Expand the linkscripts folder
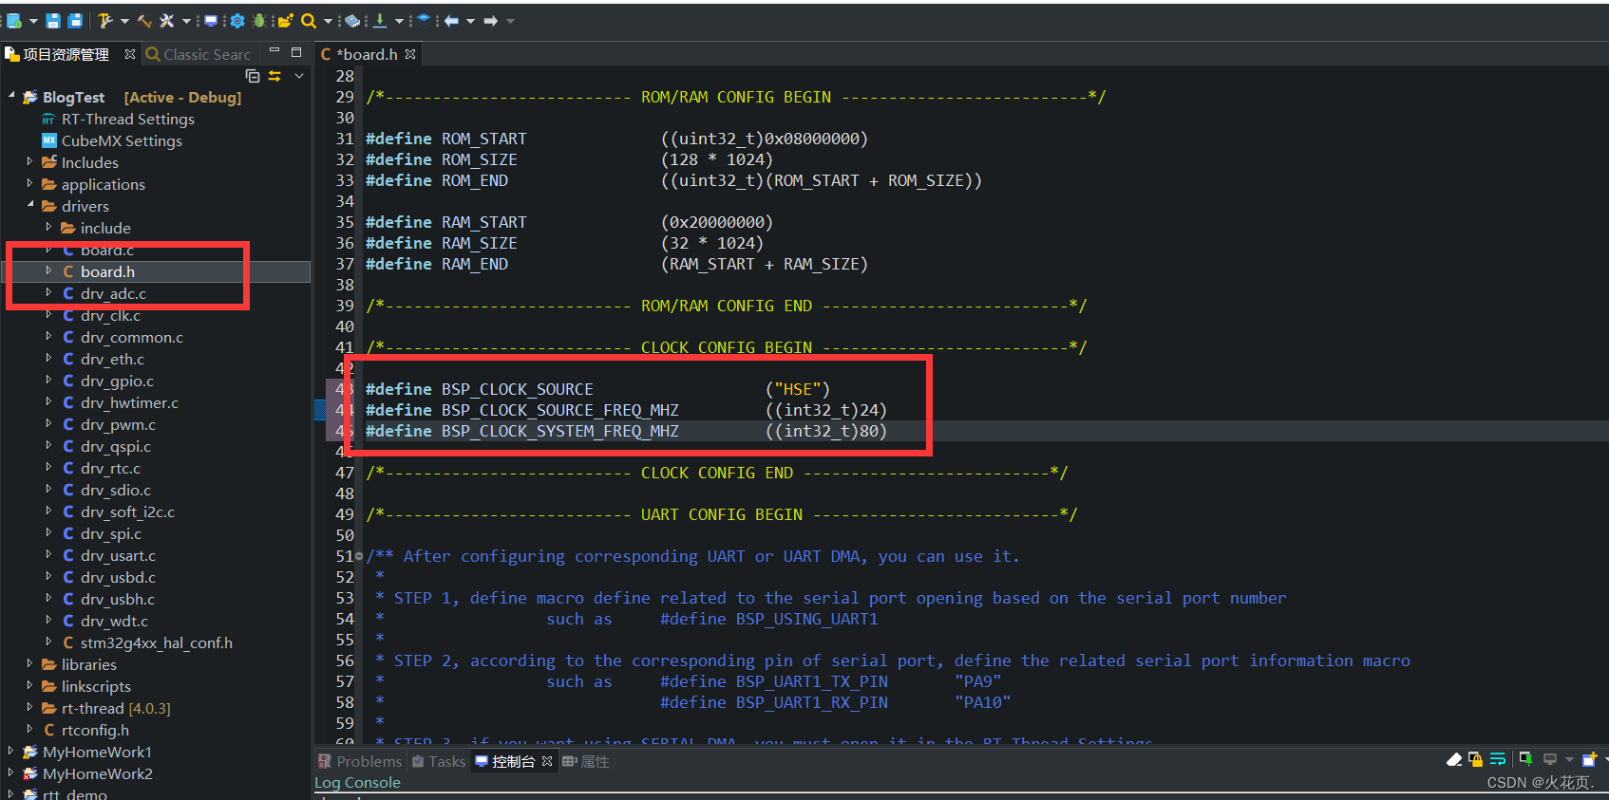 [29, 685]
